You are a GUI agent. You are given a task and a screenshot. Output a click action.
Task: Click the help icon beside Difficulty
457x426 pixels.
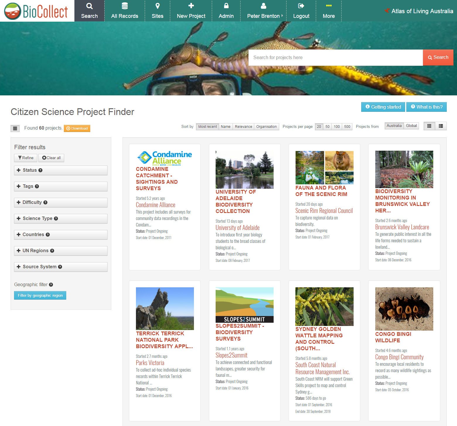(x=45, y=202)
